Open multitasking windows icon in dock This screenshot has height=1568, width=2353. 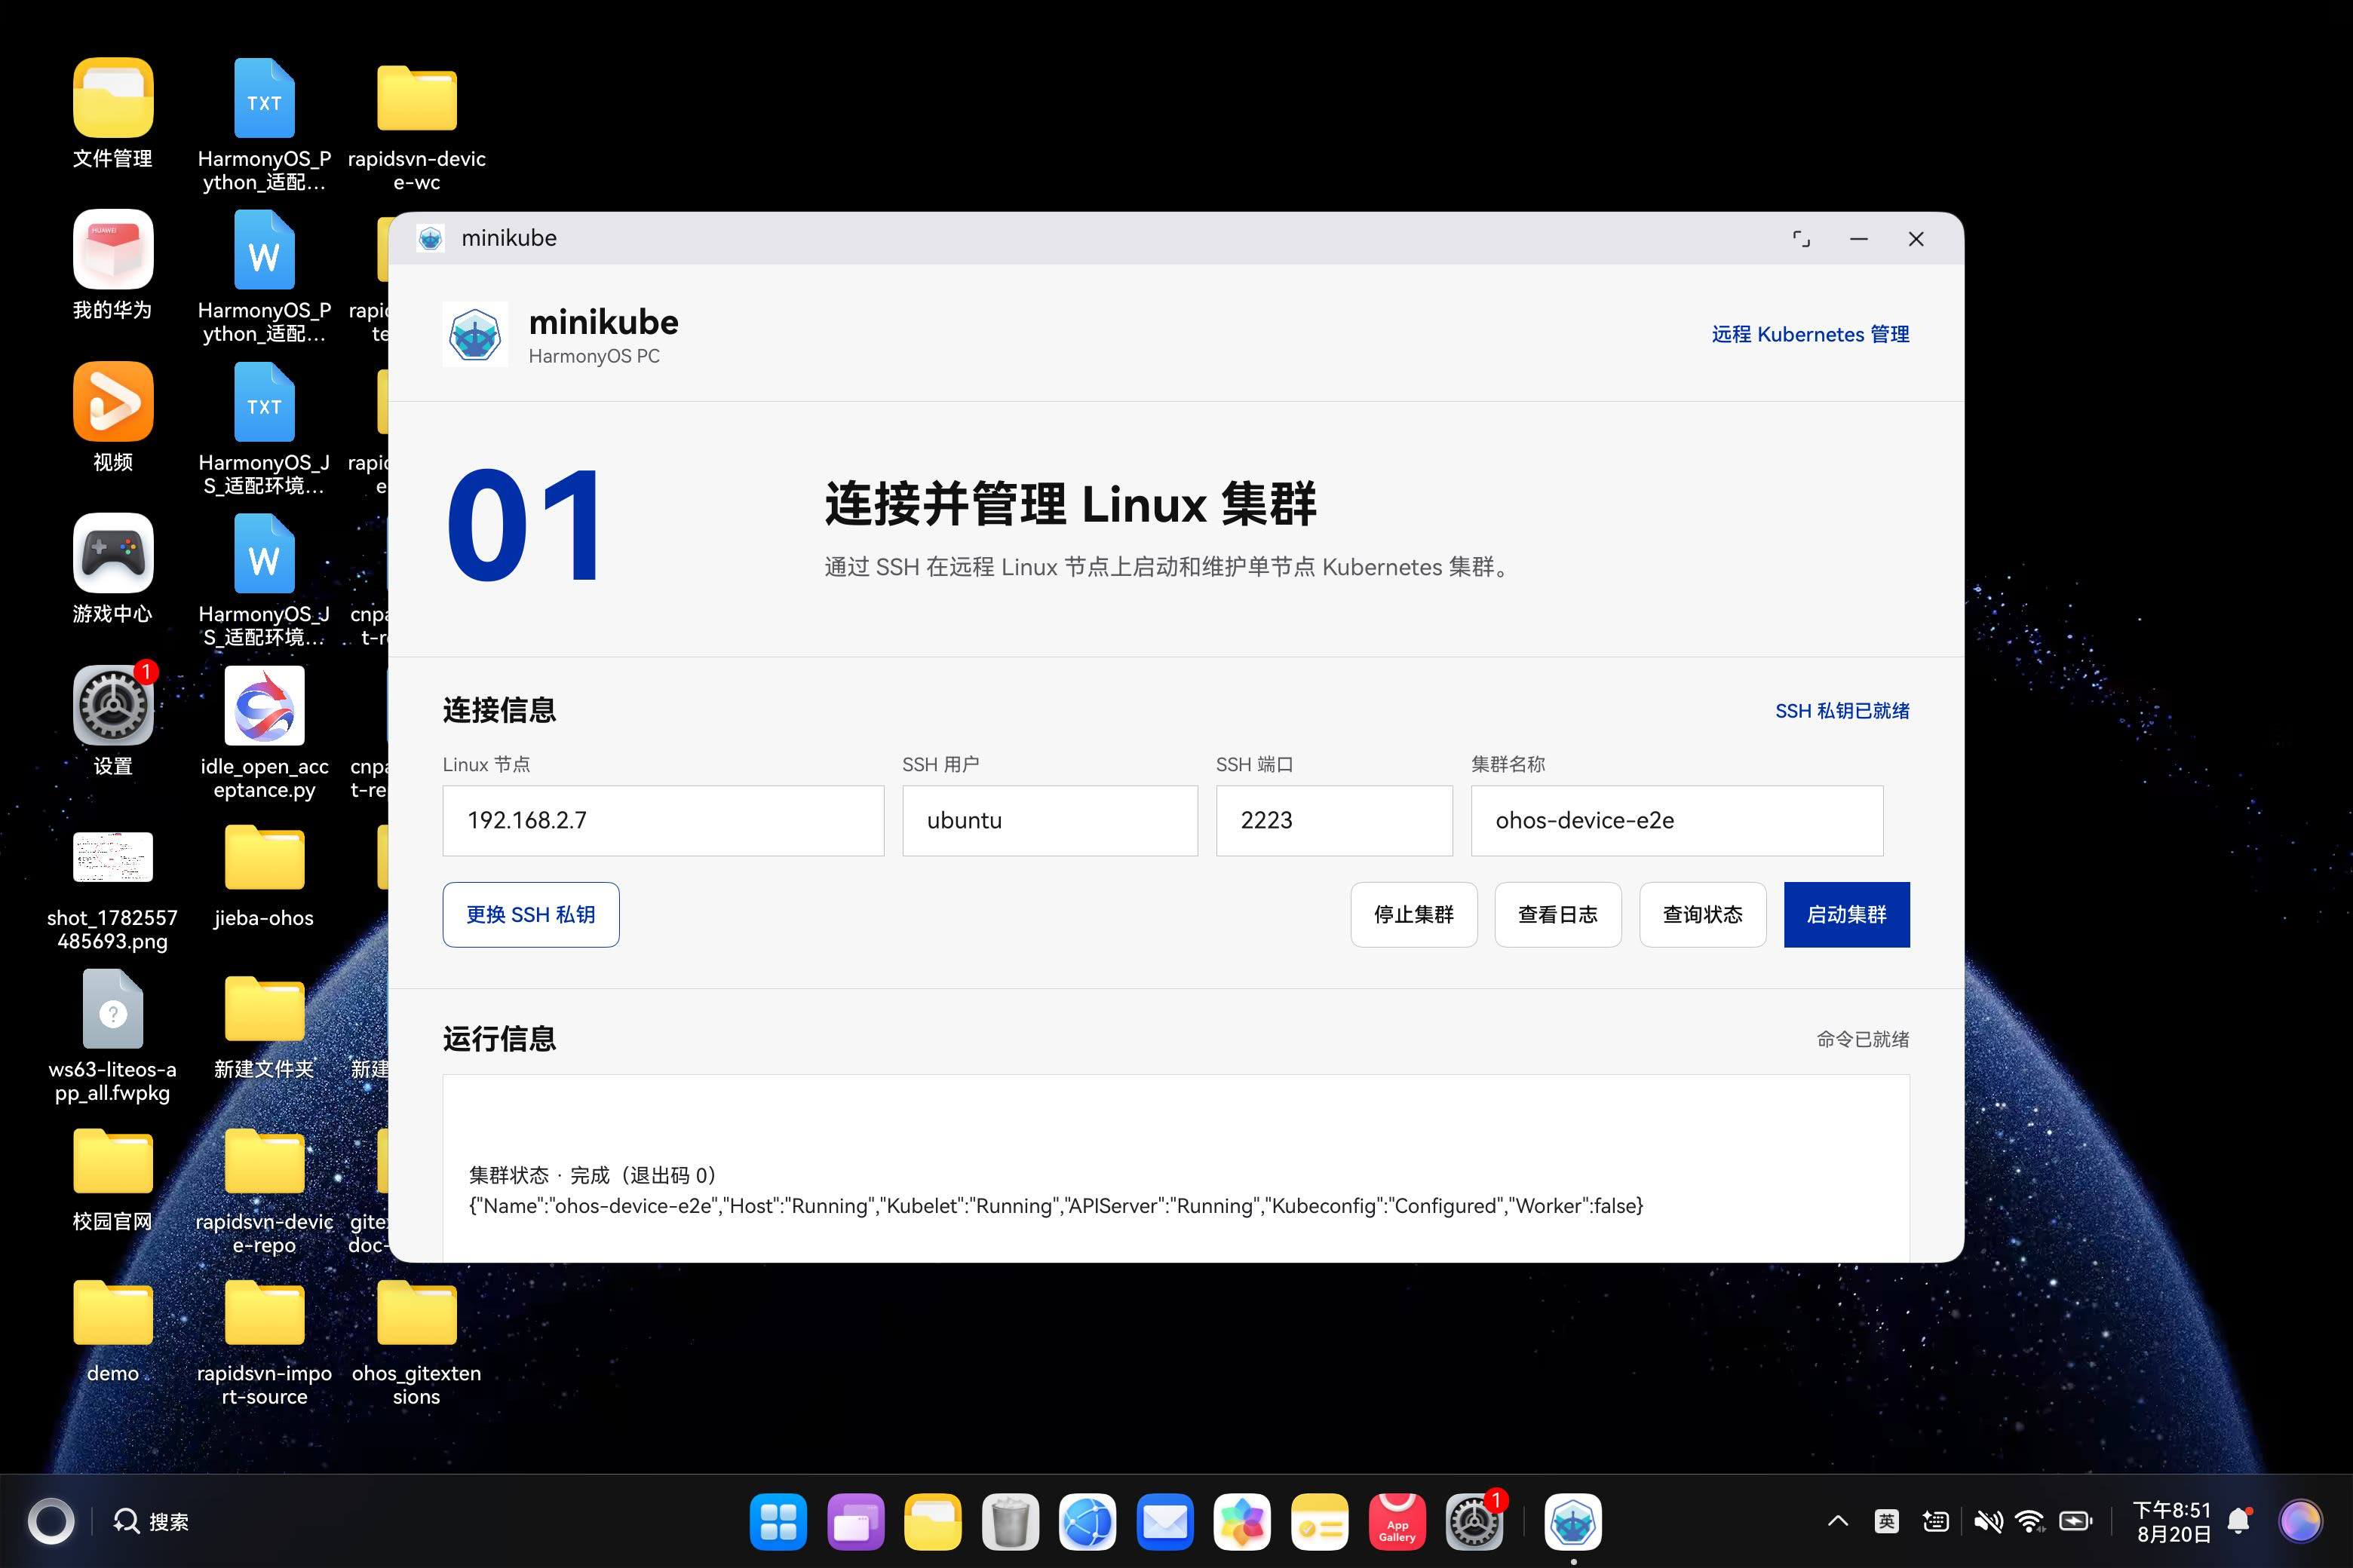click(855, 1522)
